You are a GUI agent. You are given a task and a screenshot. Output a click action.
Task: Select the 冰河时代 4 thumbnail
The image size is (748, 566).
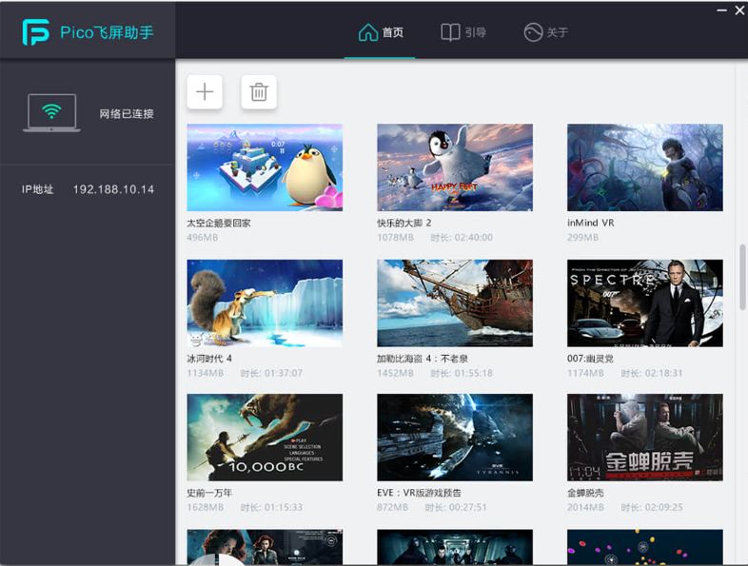pos(265,303)
